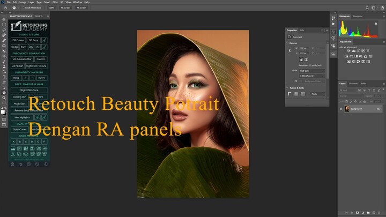Select the Pen tool
The width and height of the screenshot is (386, 217).
point(4,82)
